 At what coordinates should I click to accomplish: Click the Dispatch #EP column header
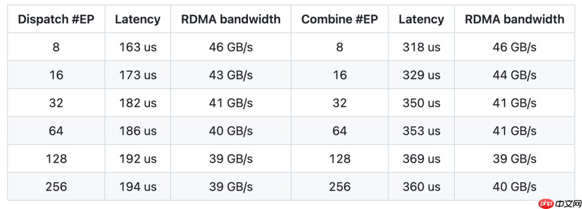tap(56, 19)
